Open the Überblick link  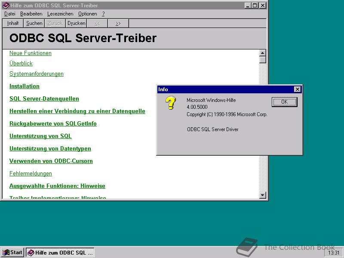[x=21, y=63]
